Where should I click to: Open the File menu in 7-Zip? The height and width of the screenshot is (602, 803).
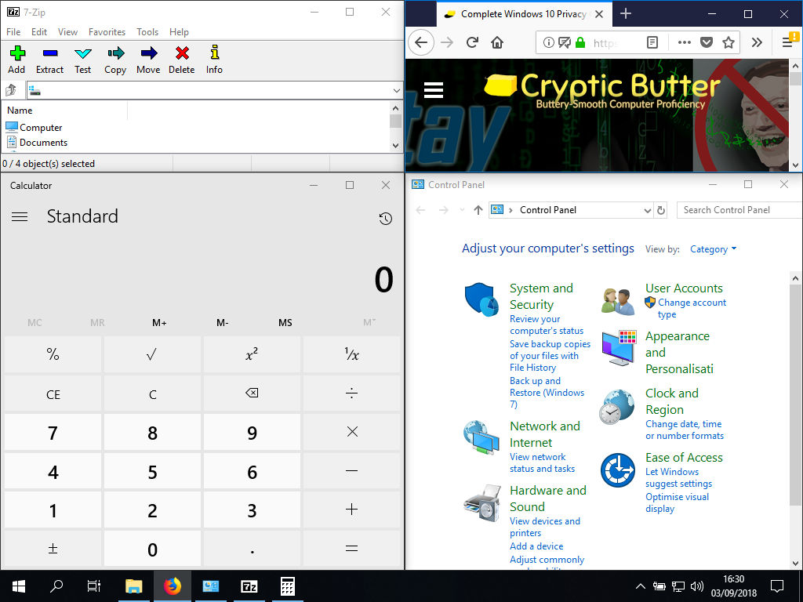[13, 31]
